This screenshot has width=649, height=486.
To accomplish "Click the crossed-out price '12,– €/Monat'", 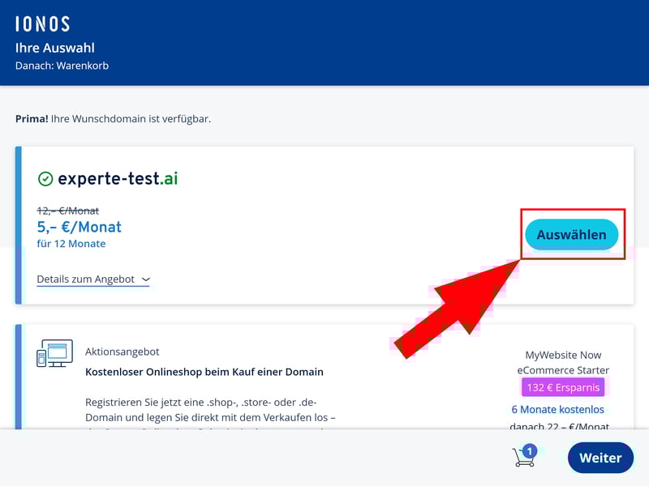I will [68, 211].
